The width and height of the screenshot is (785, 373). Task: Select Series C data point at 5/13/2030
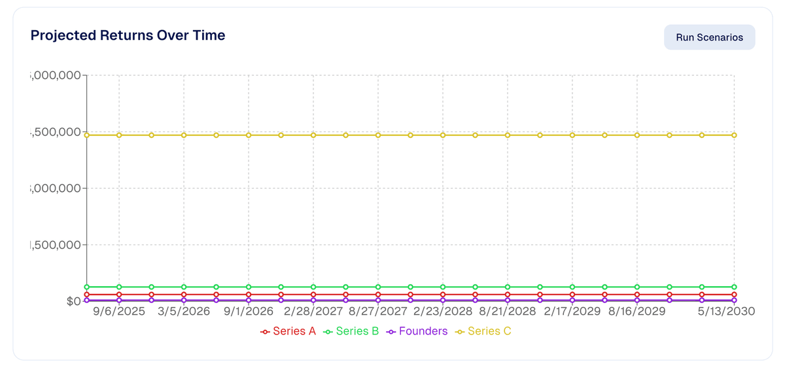click(x=734, y=135)
